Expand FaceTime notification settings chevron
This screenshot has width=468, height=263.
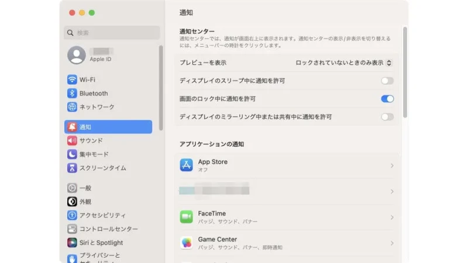click(391, 217)
